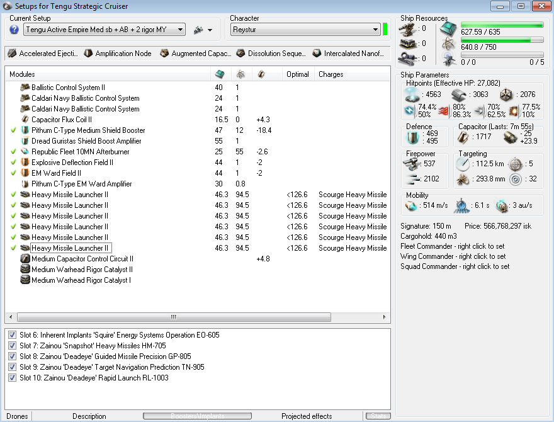
Task: Click the modules list scroll left arrow
Action: [11, 317]
